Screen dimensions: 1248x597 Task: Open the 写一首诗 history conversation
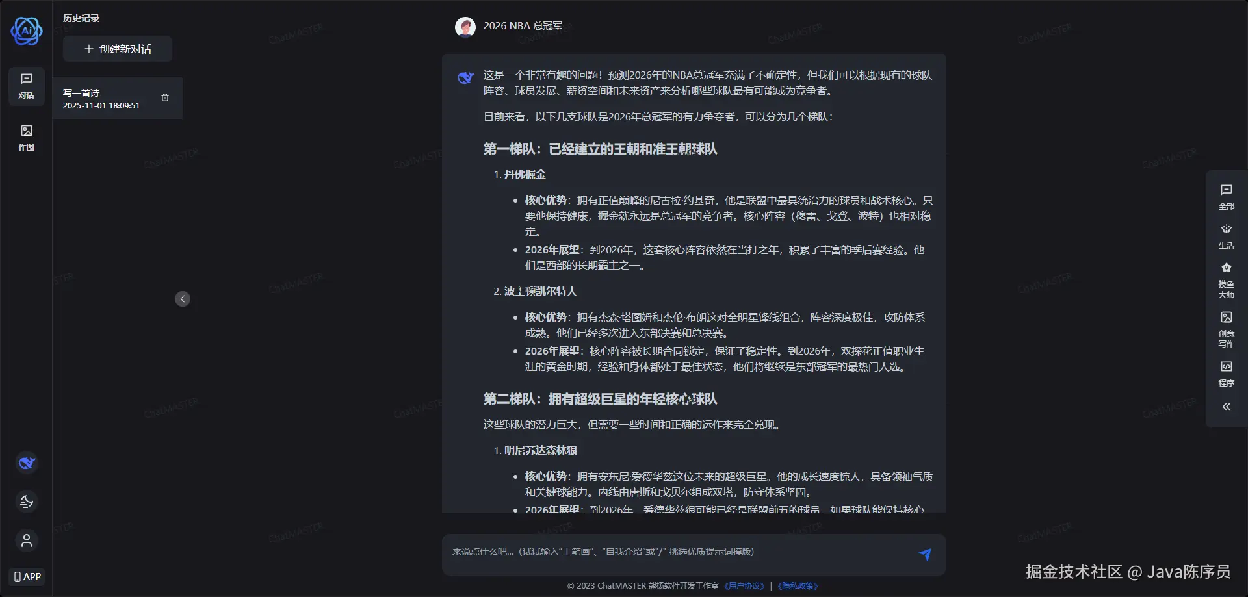117,98
